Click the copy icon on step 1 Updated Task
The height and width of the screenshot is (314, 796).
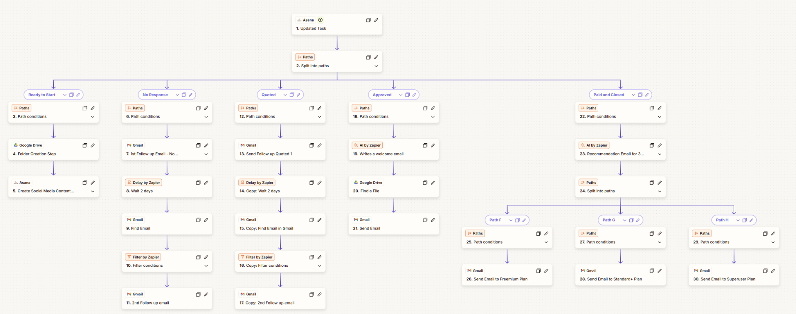click(368, 20)
